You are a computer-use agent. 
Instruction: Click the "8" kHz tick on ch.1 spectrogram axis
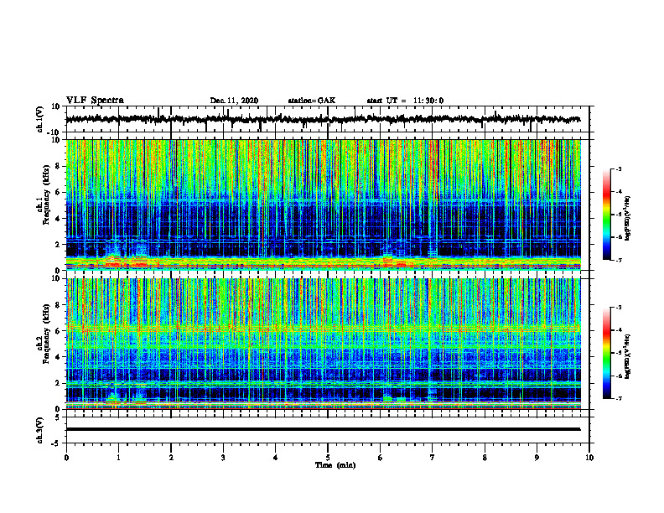tap(59, 166)
